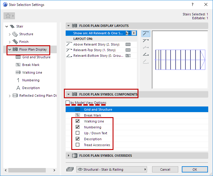
Task: Open the Favorites star button
Action: click(x=9, y=16)
